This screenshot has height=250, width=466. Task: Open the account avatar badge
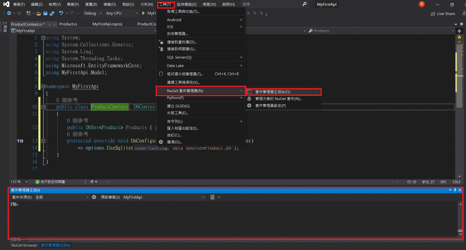point(421,4)
